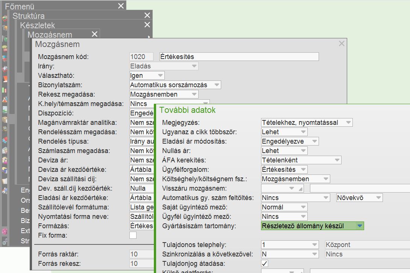Close the Mozgásnem dialog window
Viewport: 410px width, 273px height.
342,44
